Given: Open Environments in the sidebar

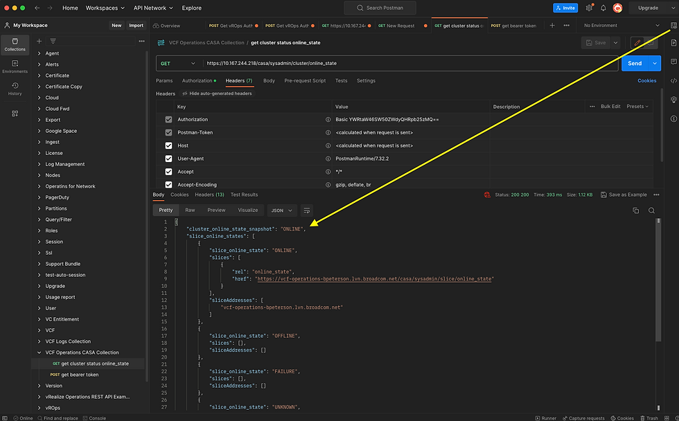Looking at the screenshot, I should 15,66.
